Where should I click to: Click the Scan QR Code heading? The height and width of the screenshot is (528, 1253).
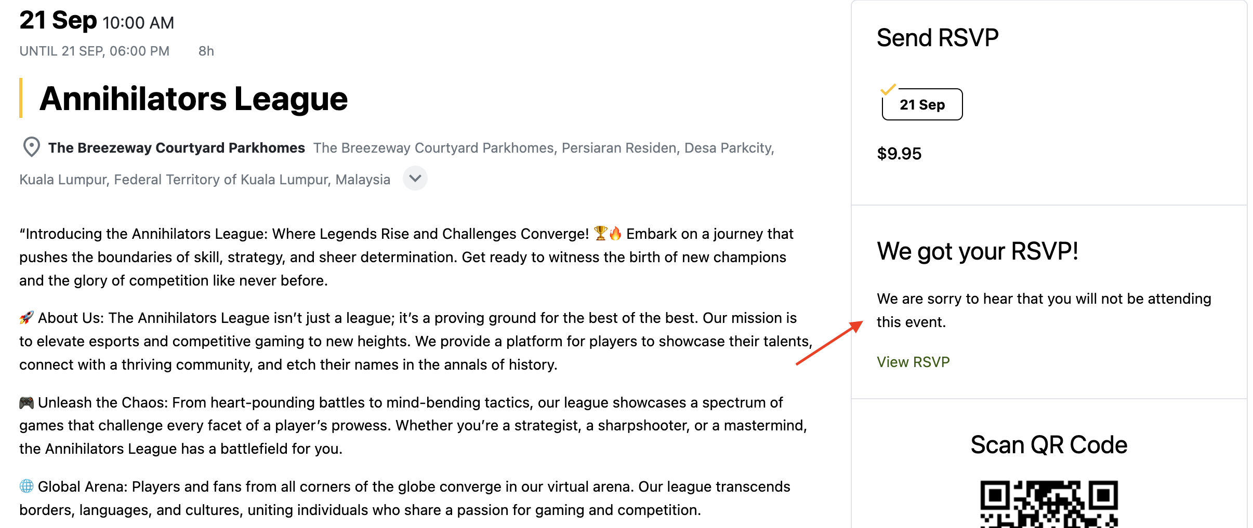coord(1049,445)
